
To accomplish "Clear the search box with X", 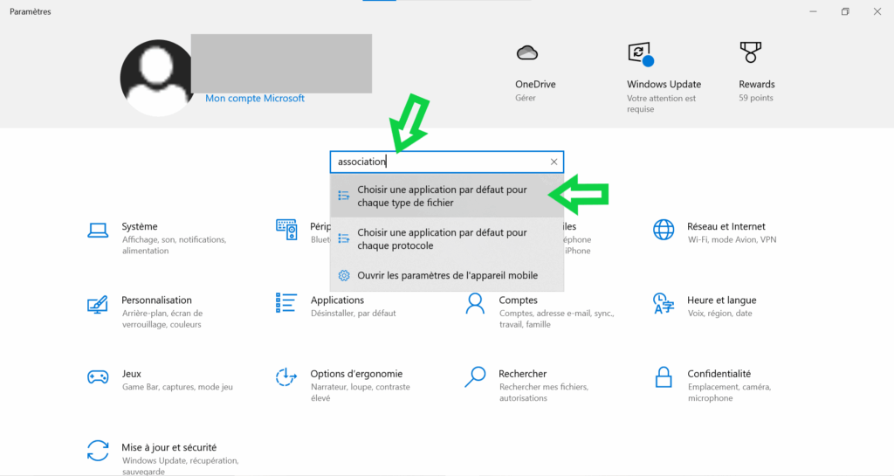I will click(554, 162).
